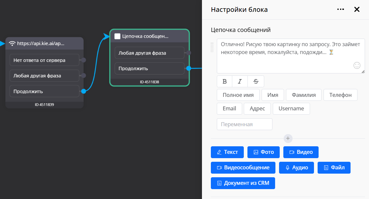Select the api.kie.ai request block header
Screen dimensions: 369x199
click(x=44, y=43)
